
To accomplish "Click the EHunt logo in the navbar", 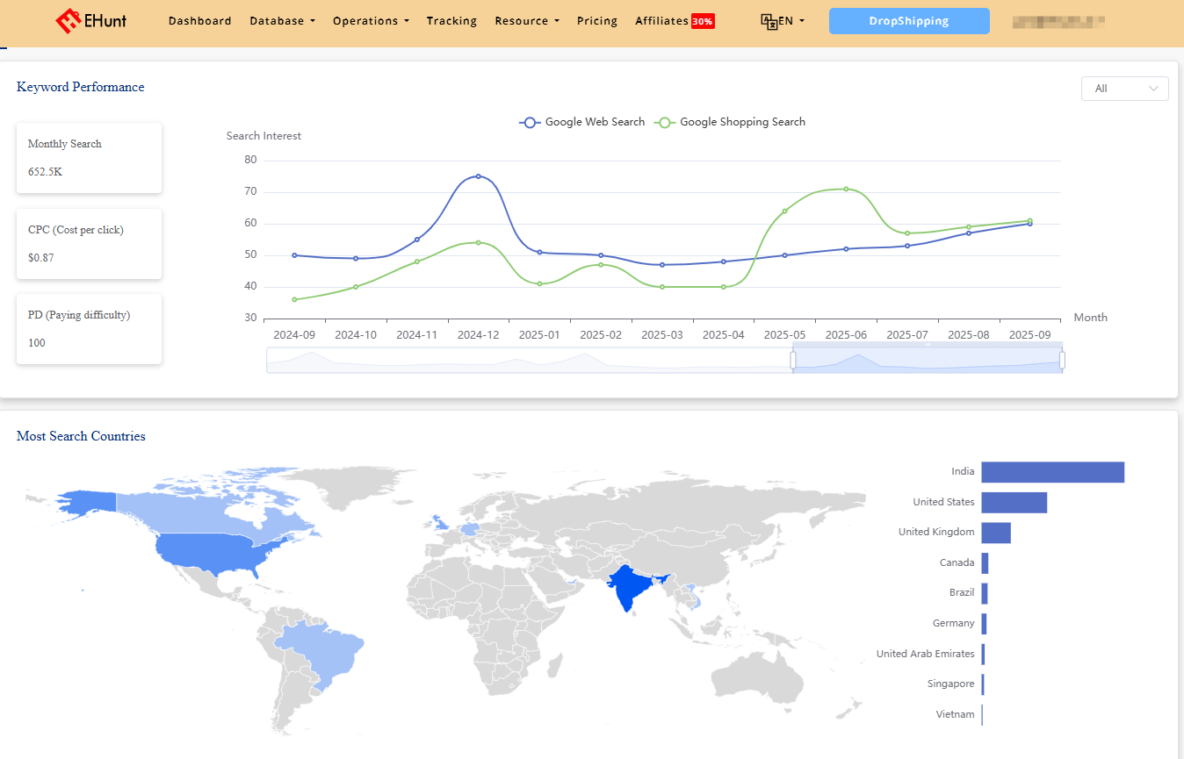I will coord(91,20).
